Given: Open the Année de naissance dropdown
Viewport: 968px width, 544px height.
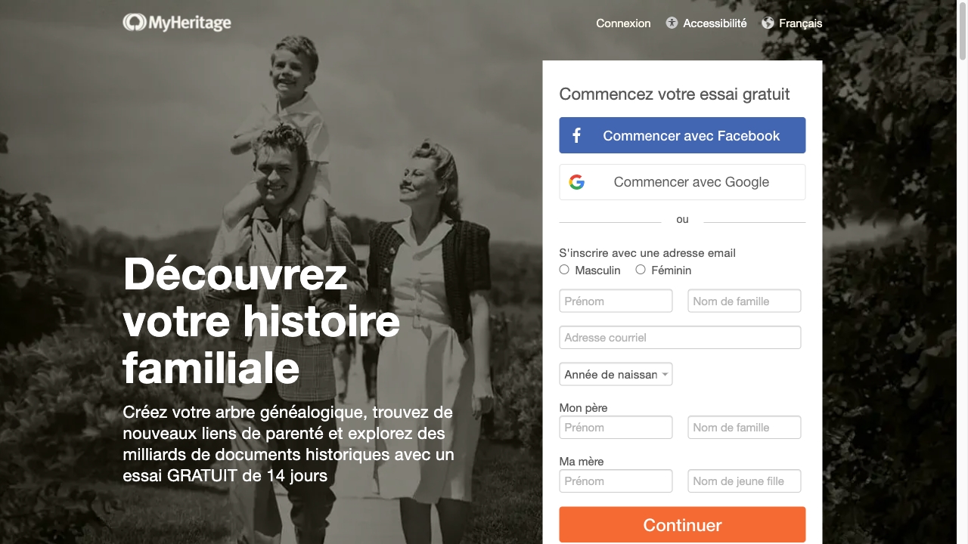Looking at the screenshot, I should point(616,374).
